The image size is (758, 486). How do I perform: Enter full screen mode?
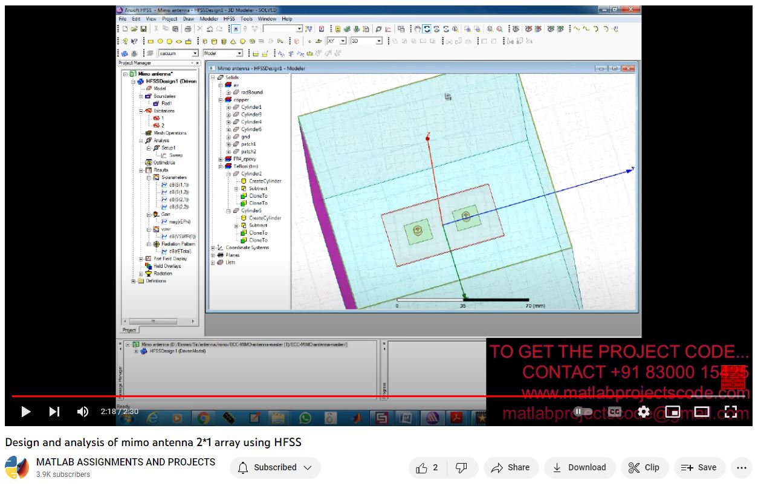pos(731,412)
